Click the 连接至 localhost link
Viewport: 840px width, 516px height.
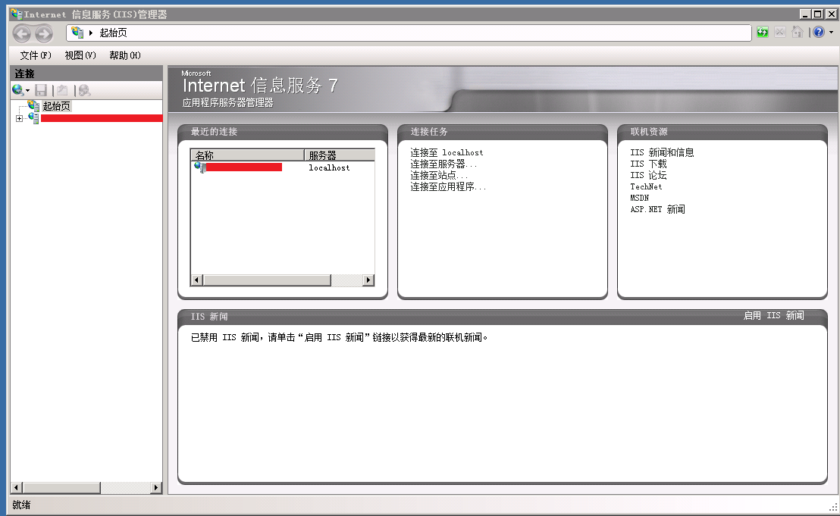tap(447, 152)
